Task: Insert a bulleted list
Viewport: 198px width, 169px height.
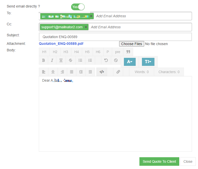Action: pos(80,60)
